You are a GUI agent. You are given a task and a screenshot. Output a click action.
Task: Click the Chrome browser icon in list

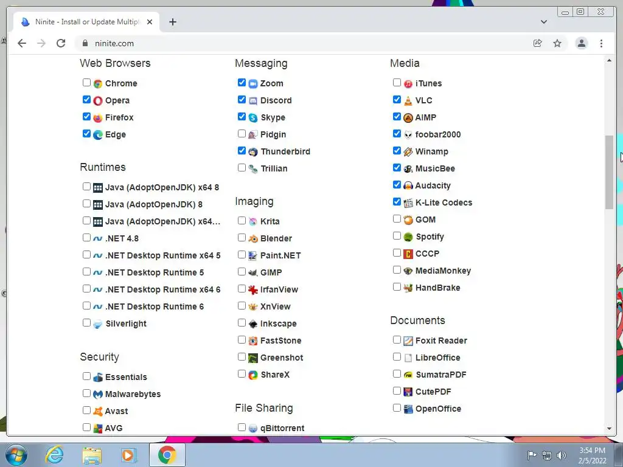pos(98,84)
